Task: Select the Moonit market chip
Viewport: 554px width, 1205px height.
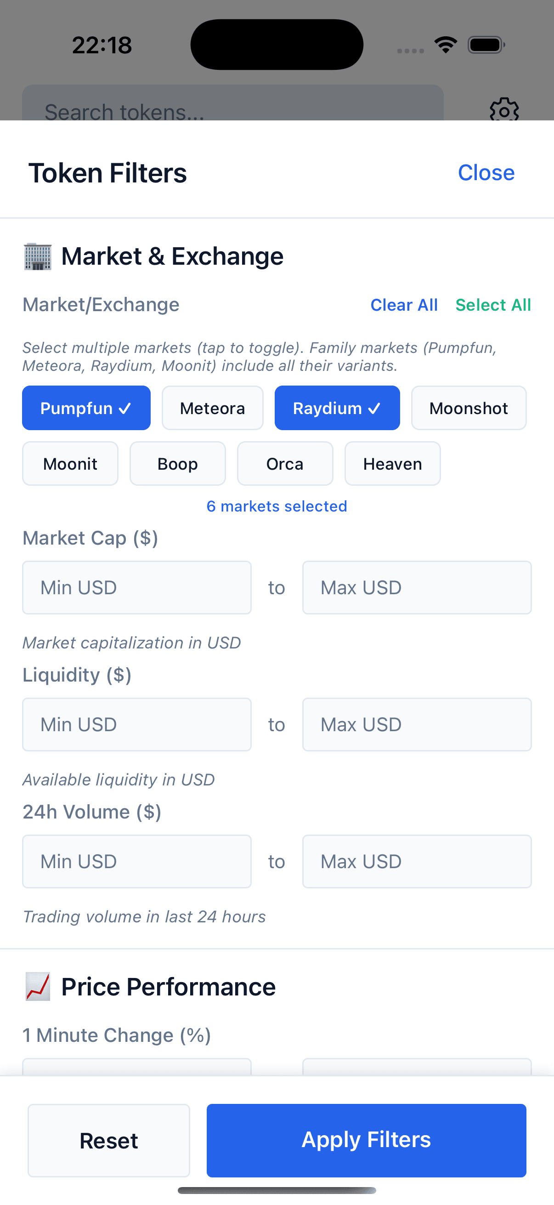Action: pos(70,464)
